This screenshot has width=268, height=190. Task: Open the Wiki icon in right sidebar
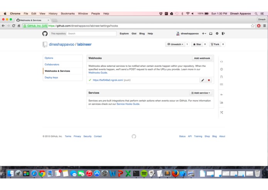pos(221,84)
